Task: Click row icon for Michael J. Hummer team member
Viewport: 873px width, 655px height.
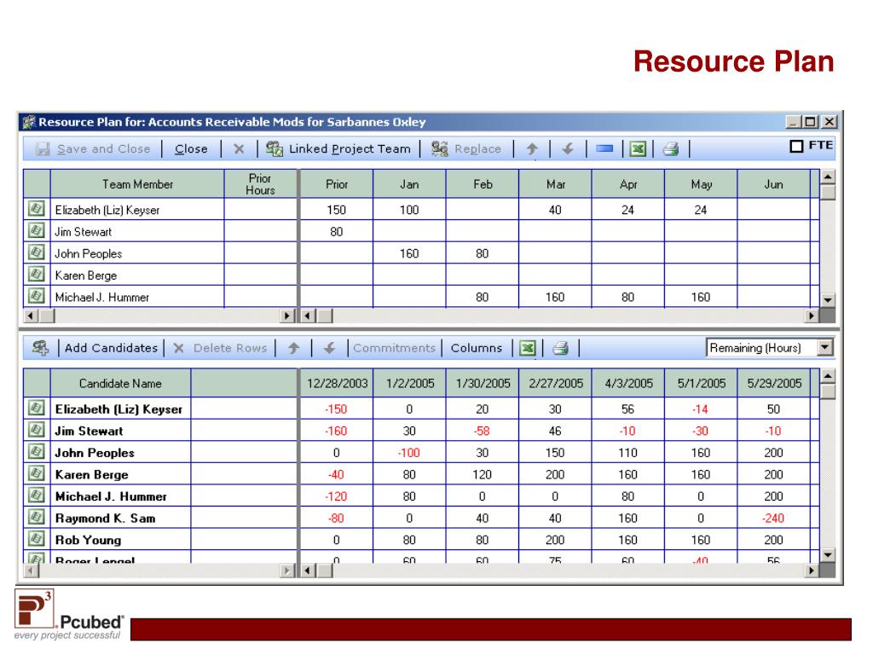Action: point(36,296)
